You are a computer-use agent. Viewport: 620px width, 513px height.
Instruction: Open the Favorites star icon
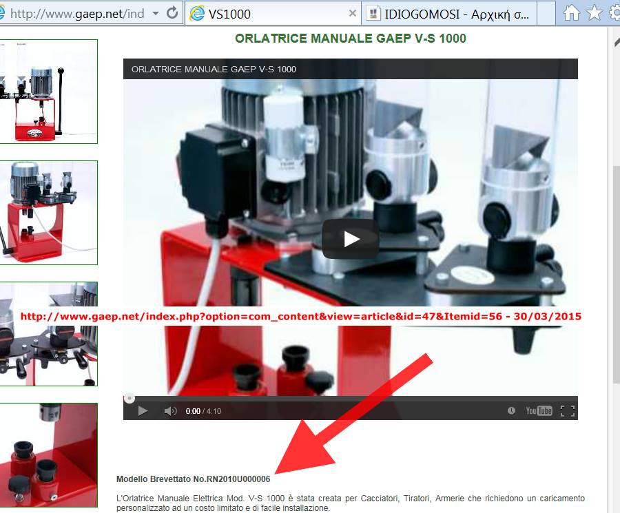pos(594,13)
